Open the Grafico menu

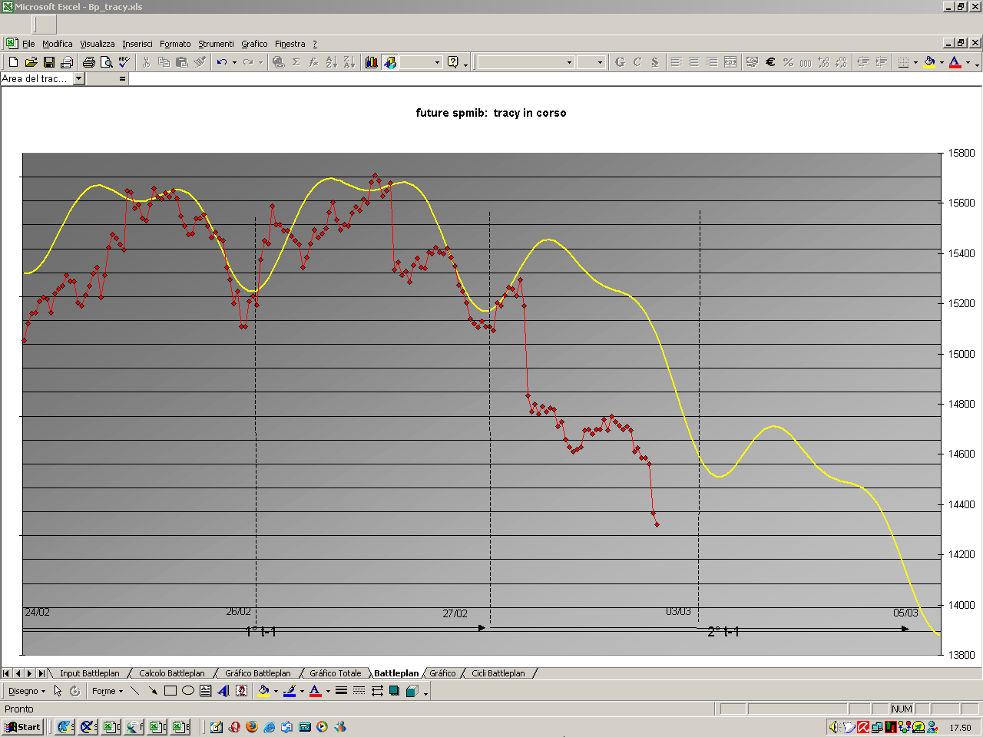[x=254, y=44]
